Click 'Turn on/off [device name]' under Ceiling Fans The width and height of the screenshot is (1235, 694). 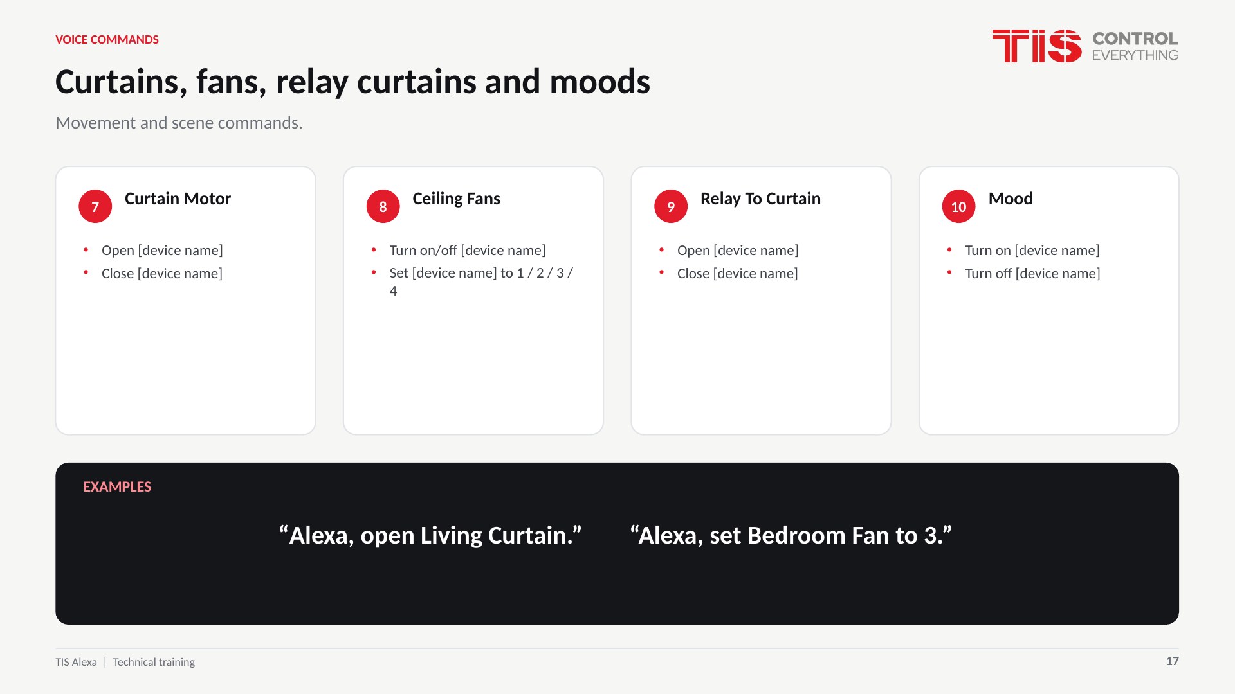coord(468,251)
